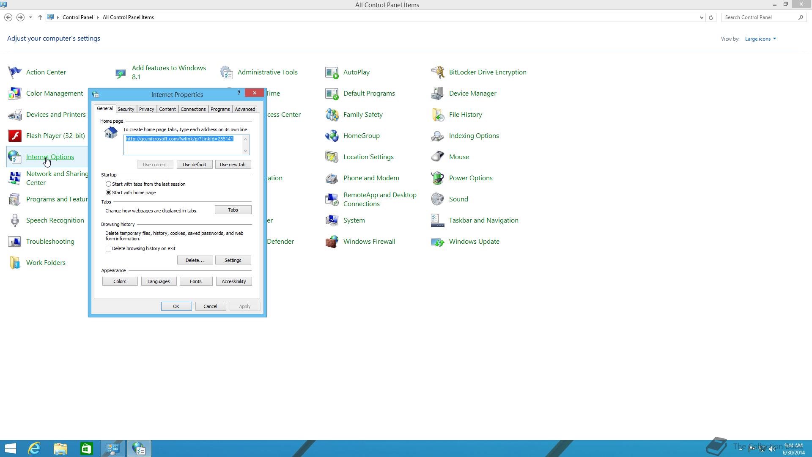Open BitLocker Drive Encryption icon
Image resolution: width=812 pixels, height=457 pixels.
(x=438, y=72)
